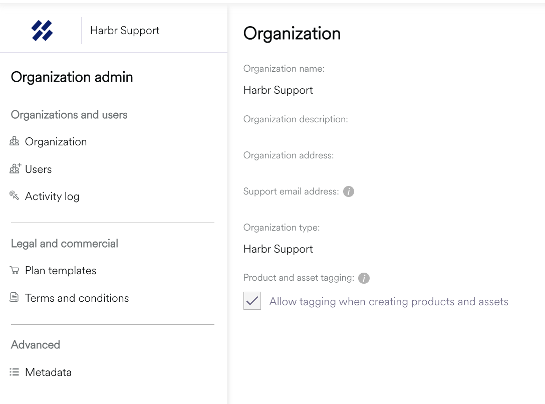Click the 'Allow tagging when creating products and assets' label
Screen dimensions: 545x404
[389, 302]
